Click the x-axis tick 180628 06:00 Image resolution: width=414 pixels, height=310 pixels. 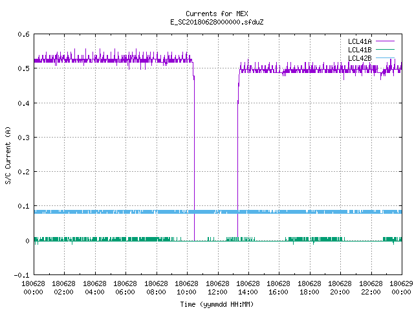pos(125,288)
